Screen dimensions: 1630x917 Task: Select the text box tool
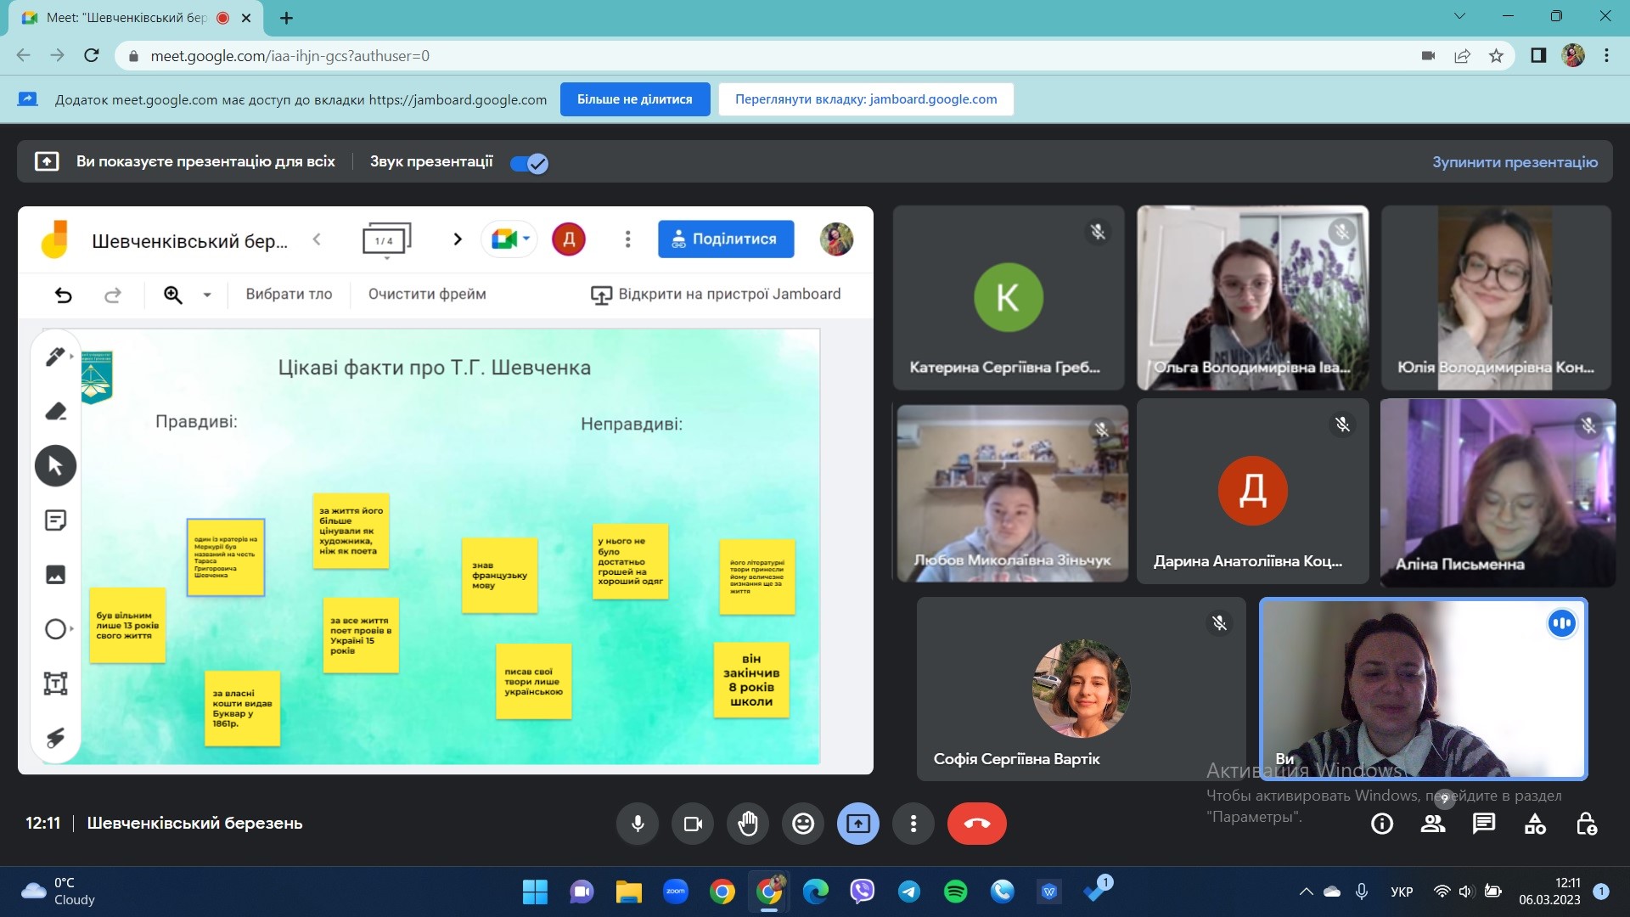[x=55, y=684]
